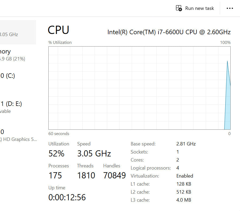Click the 3.05 GHz speed value

click(94, 154)
